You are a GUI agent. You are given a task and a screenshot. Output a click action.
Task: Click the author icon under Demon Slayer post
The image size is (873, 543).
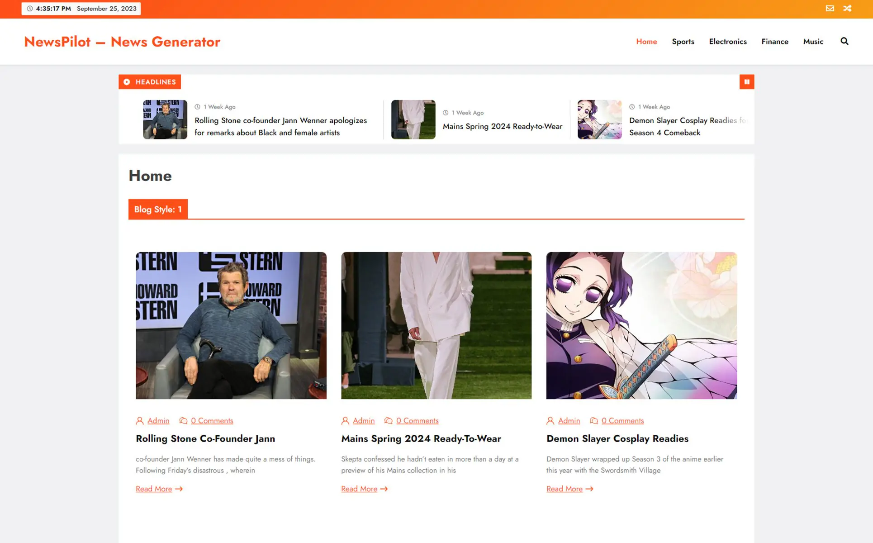point(550,421)
